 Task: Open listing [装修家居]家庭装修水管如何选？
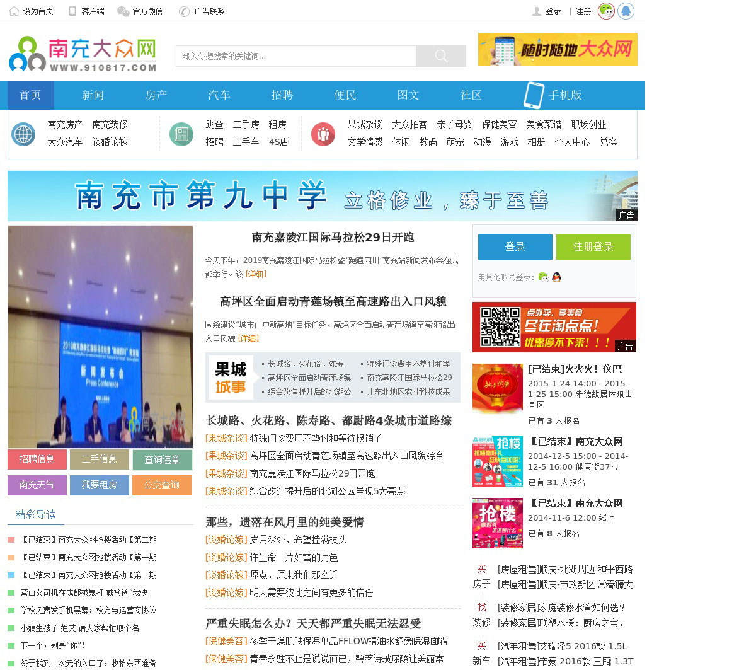tap(561, 608)
